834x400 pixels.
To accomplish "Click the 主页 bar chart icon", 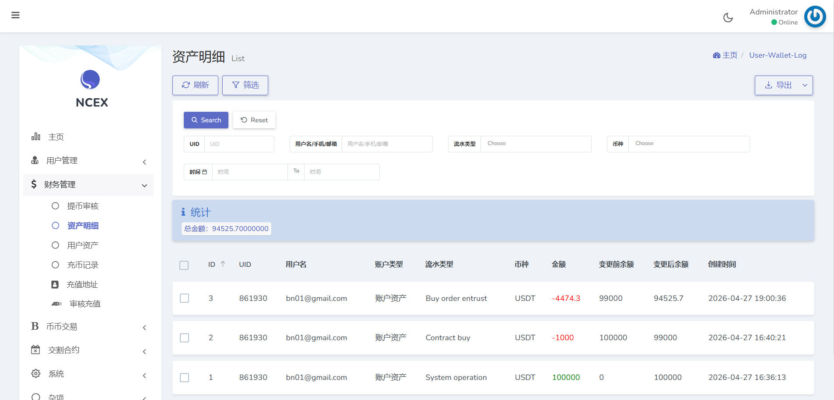I will 36,137.
